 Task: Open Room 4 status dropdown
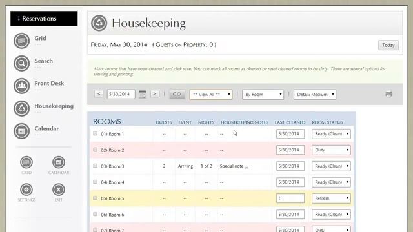[x=331, y=182]
